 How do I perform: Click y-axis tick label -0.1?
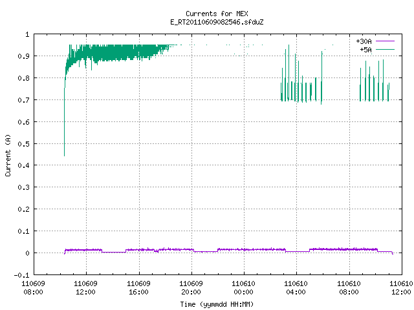click(21, 275)
